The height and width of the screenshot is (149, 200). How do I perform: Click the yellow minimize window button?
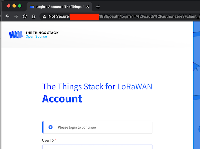(14, 6)
